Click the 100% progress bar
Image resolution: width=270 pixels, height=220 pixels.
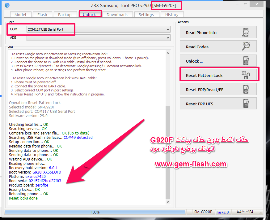95,212
